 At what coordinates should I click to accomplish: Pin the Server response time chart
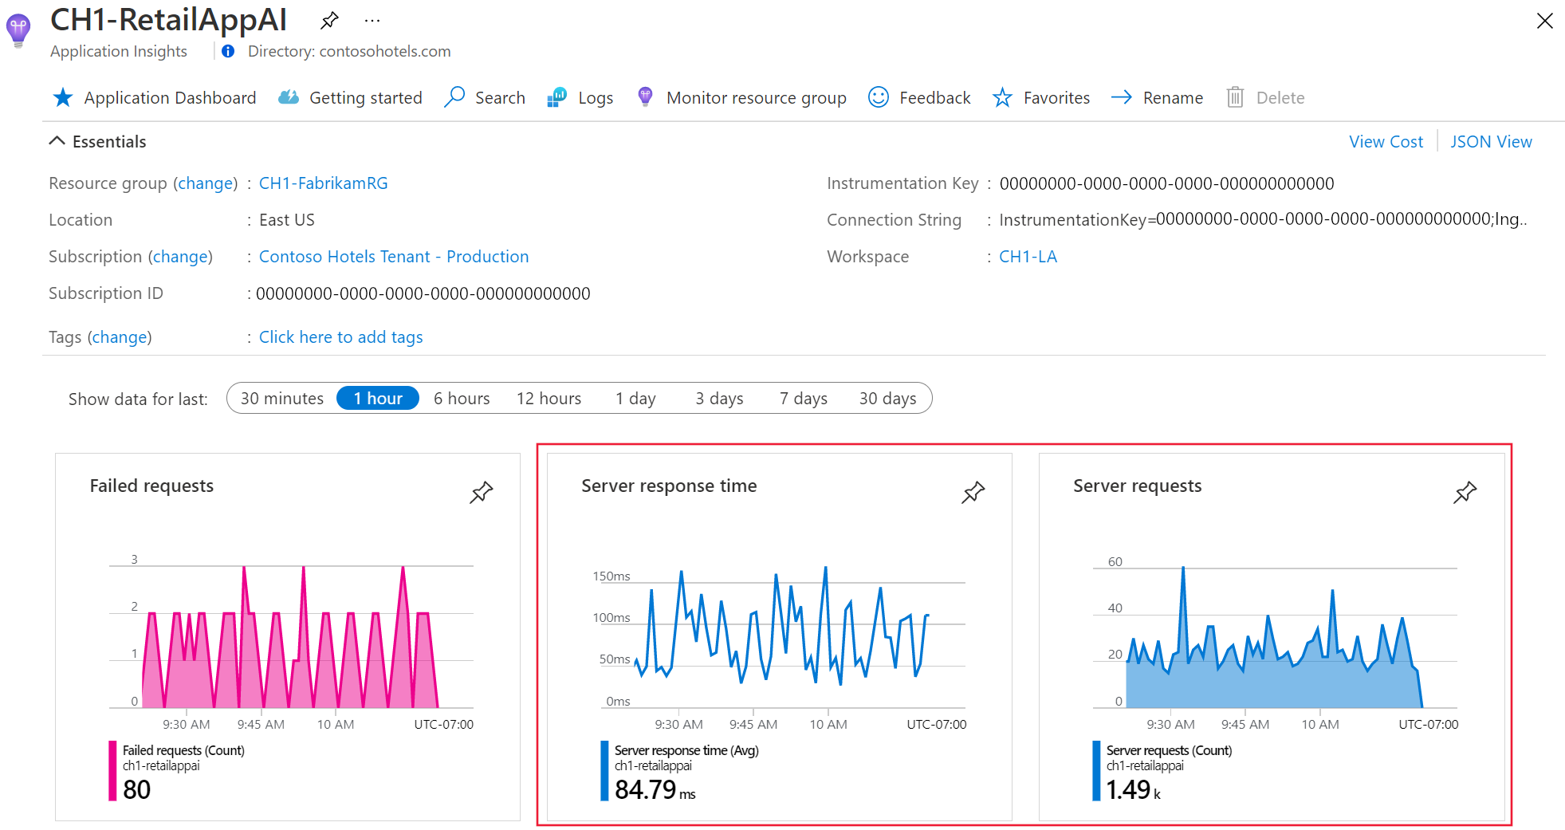coord(973,492)
